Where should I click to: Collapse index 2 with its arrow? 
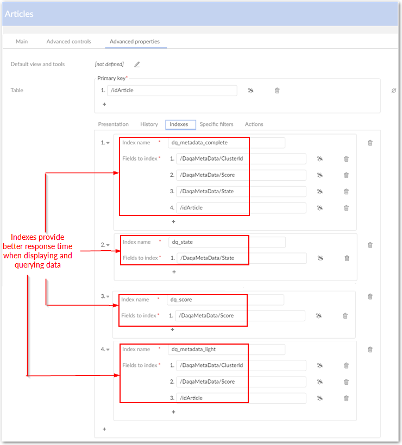click(108, 245)
